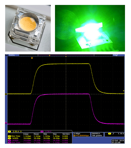The width and height of the screenshot is (131, 148).
Task: Click the yellow 1 badge beside Rise Time
Action: coord(9,136)
